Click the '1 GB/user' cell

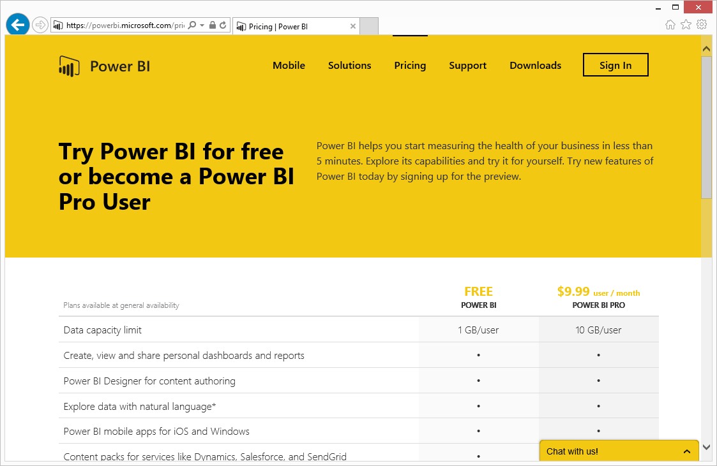click(x=478, y=330)
